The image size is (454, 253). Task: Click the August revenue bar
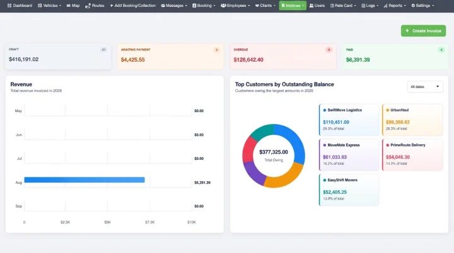[84, 180]
